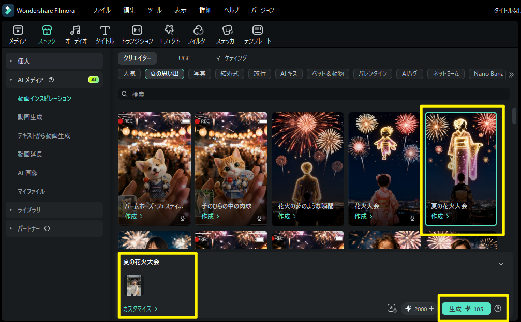Collapse the 夏の花火大会 details panel chevron

click(501, 264)
